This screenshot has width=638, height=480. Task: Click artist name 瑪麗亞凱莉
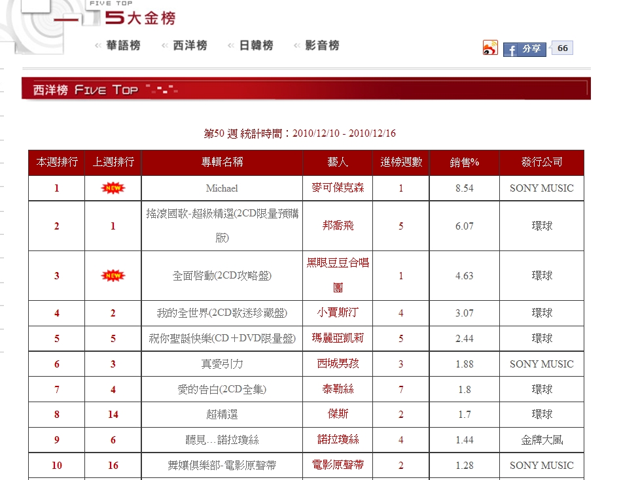pyautogui.click(x=338, y=338)
